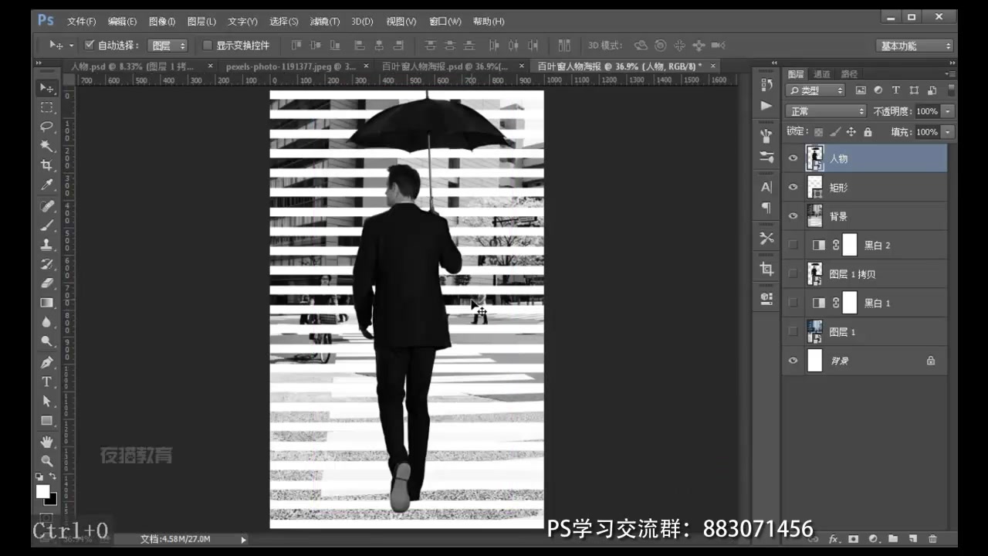
Task: Show the 黑白 1 adjustment layer
Action: tap(793, 303)
